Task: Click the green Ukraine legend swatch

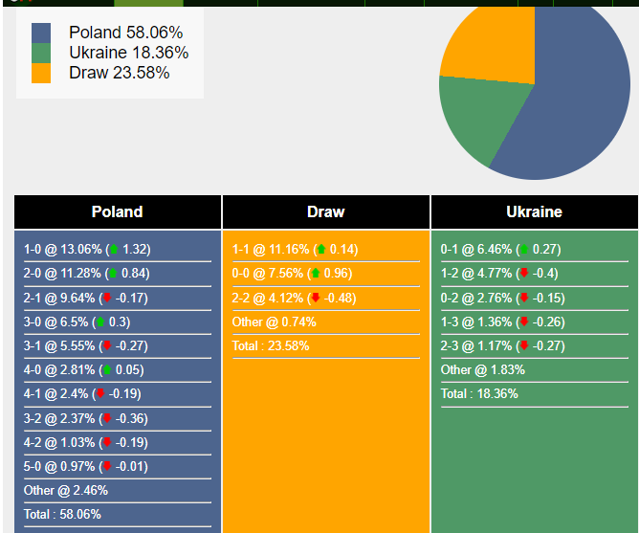Action: pyautogui.click(x=41, y=54)
